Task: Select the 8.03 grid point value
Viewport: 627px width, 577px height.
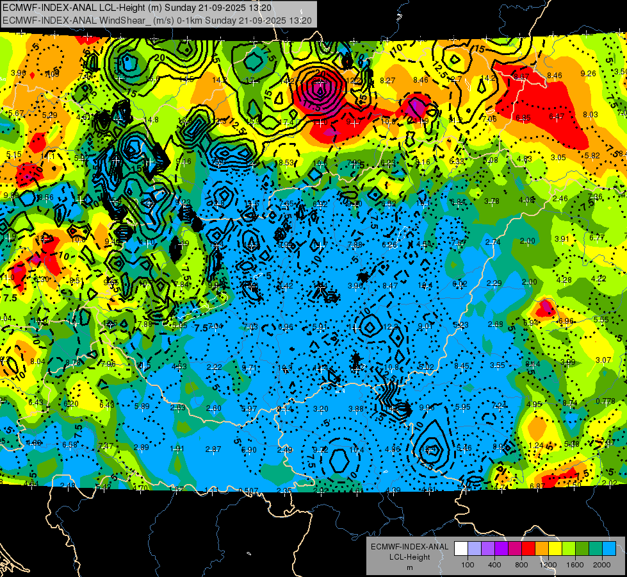Action: point(590,115)
